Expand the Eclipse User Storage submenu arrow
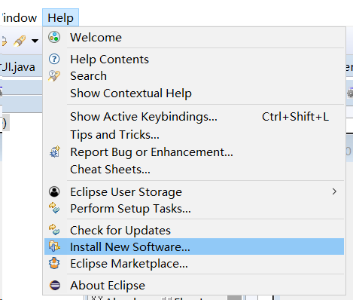The height and width of the screenshot is (300, 353). click(x=334, y=191)
